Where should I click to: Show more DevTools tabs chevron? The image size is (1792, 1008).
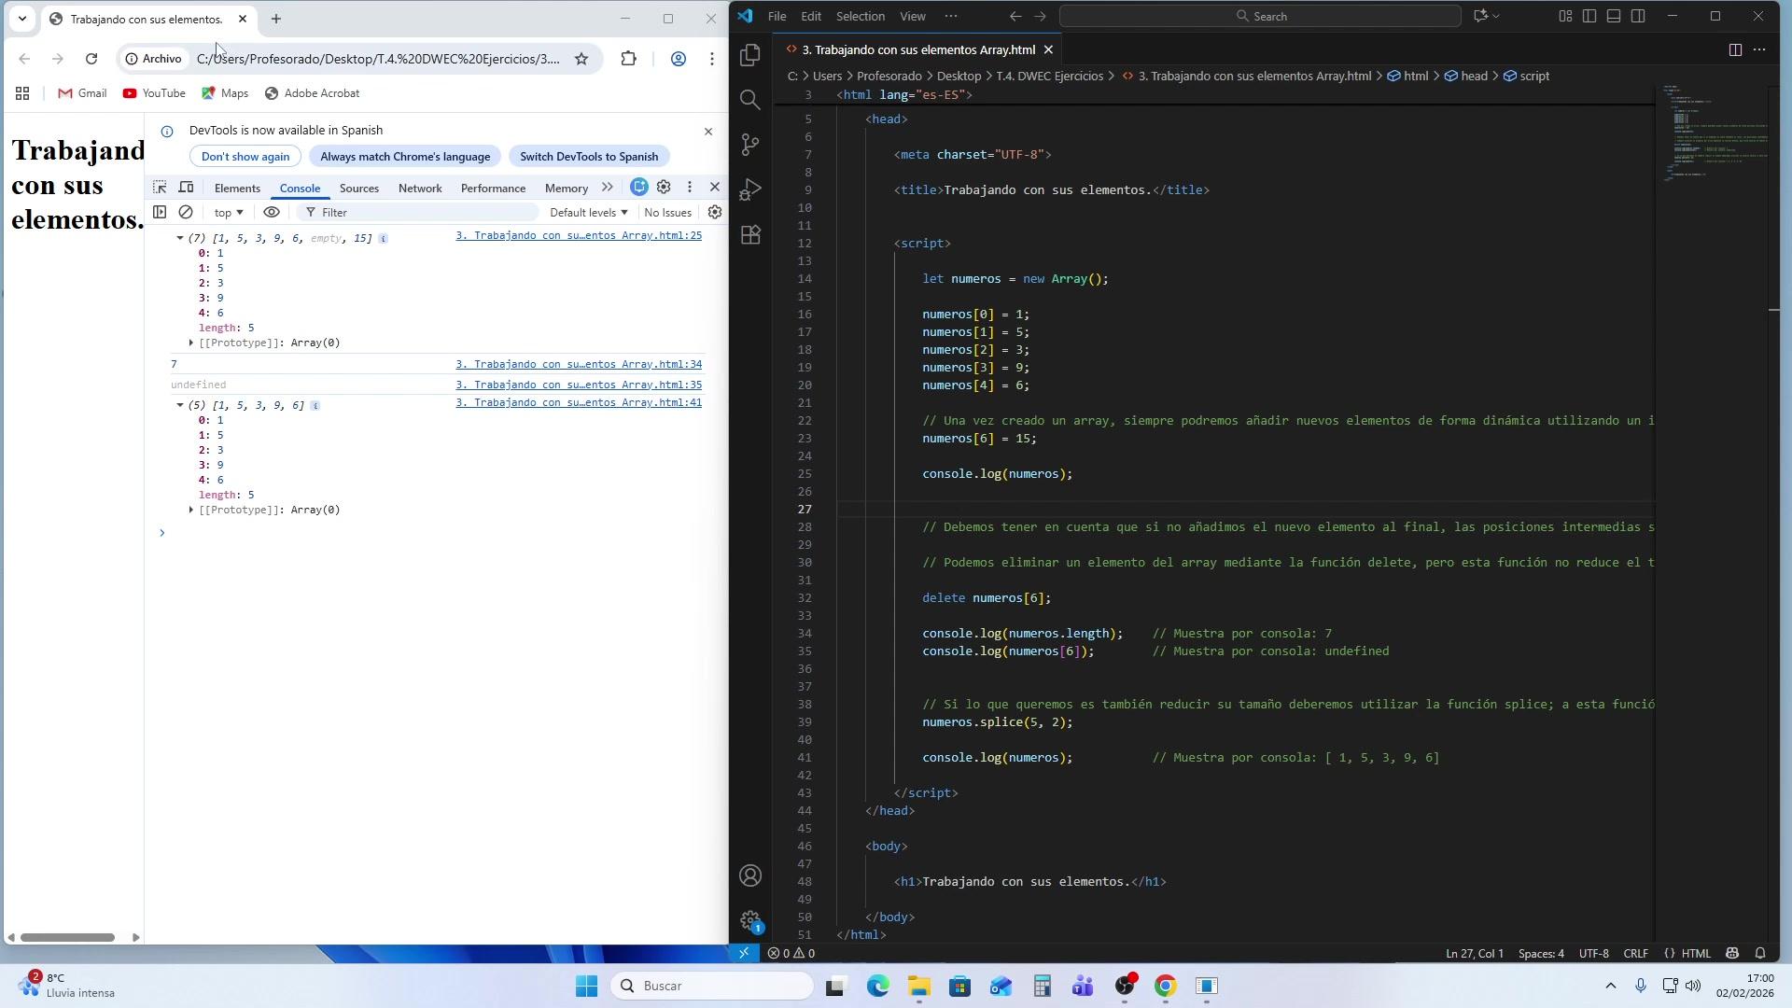[x=608, y=188]
